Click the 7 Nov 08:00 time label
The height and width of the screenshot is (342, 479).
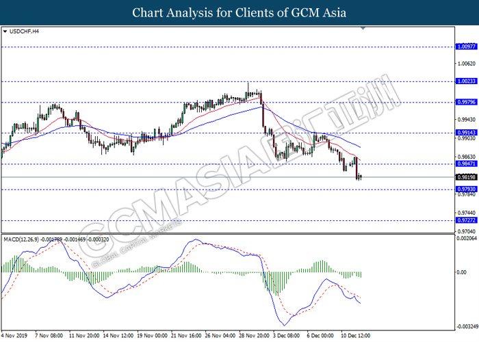49,336
